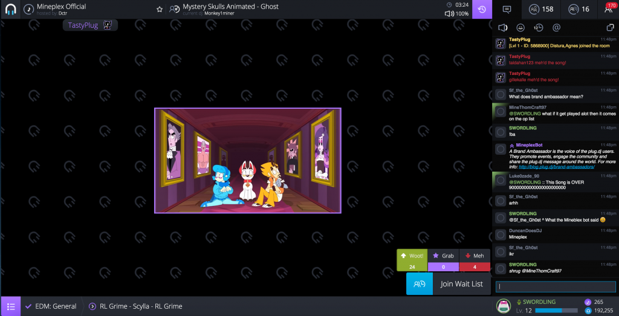Click the Meh count 4

(475, 267)
